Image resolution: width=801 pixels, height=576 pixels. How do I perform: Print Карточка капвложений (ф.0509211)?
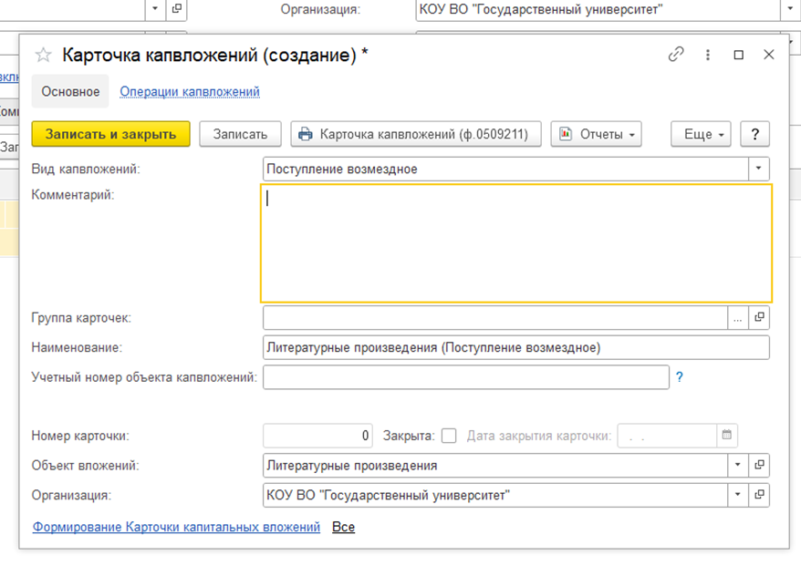(x=416, y=134)
